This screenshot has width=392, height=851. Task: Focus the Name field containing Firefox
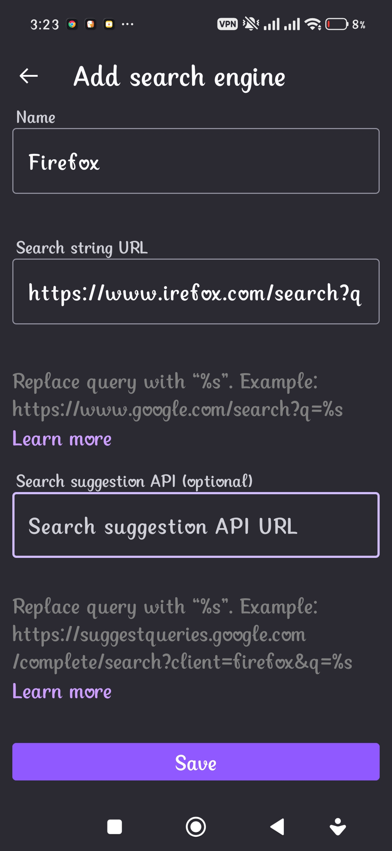pyautogui.click(x=196, y=161)
